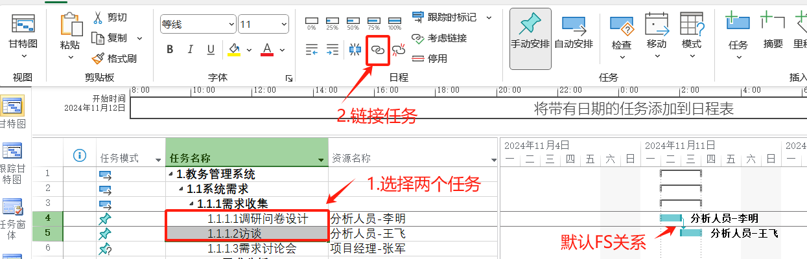Open the 甘特图 view dropdown arrow in ribbon
Viewport: 807px width, 259px height.
[x=23, y=58]
